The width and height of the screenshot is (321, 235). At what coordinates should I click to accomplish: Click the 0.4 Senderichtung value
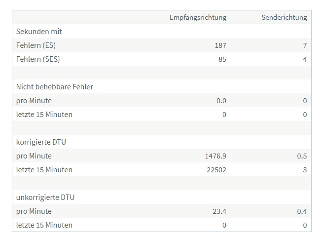tap(302, 211)
